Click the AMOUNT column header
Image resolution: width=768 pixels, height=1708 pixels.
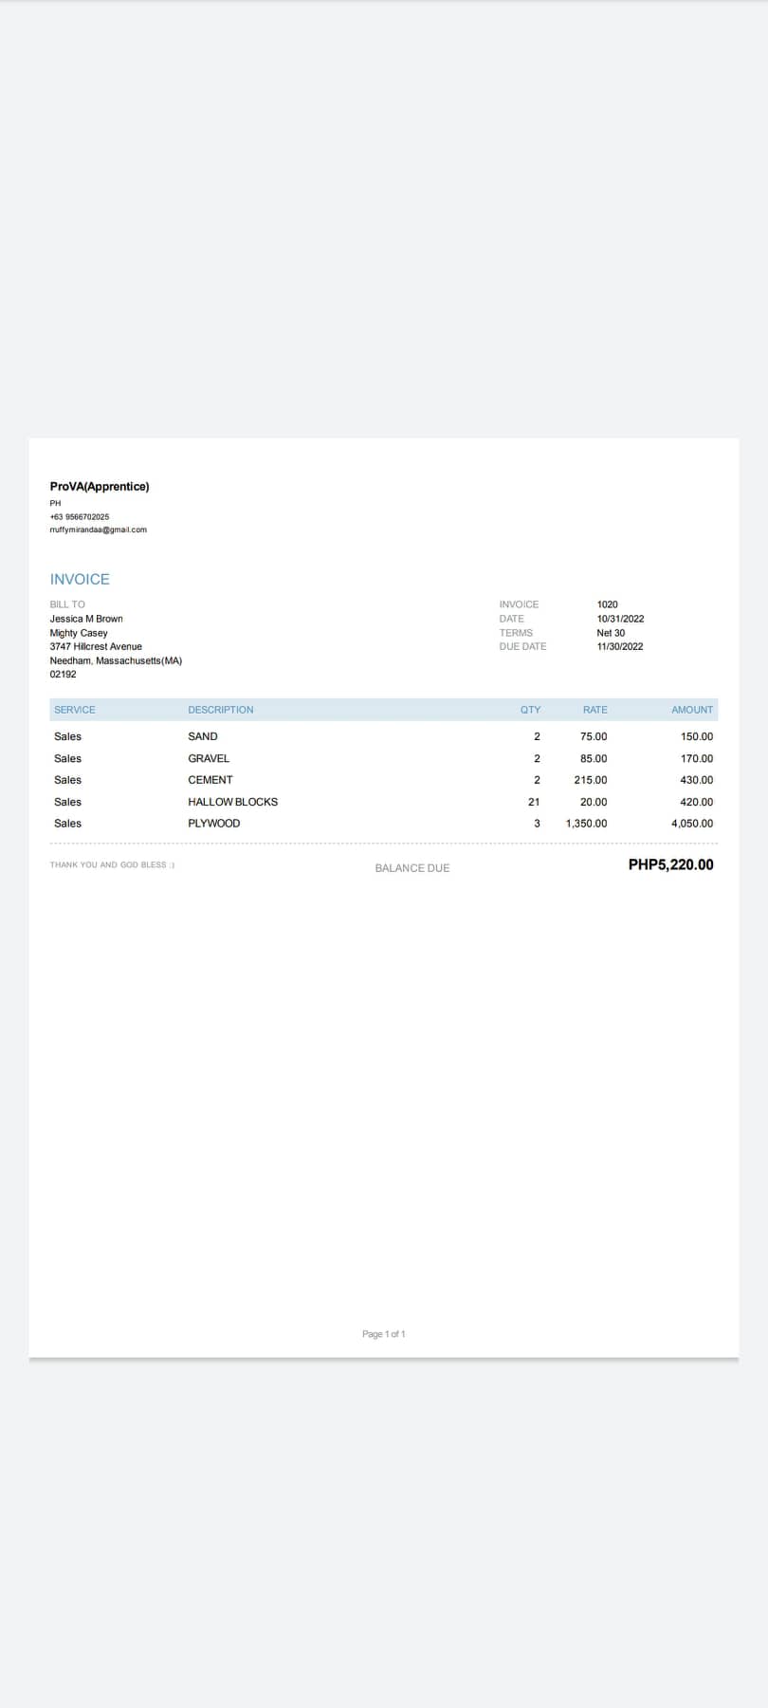click(x=692, y=710)
